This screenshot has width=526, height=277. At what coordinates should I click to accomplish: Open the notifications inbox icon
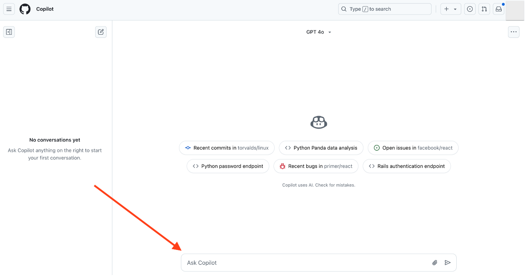[x=499, y=9]
